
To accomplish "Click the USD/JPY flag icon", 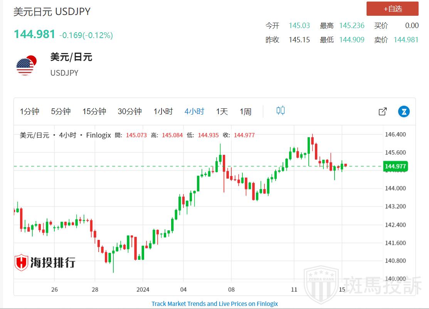I will tap(26, 65).
